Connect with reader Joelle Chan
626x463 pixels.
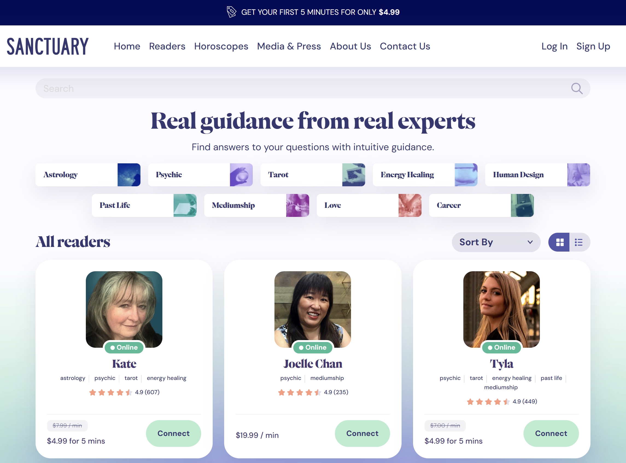(x=362, y=433)
